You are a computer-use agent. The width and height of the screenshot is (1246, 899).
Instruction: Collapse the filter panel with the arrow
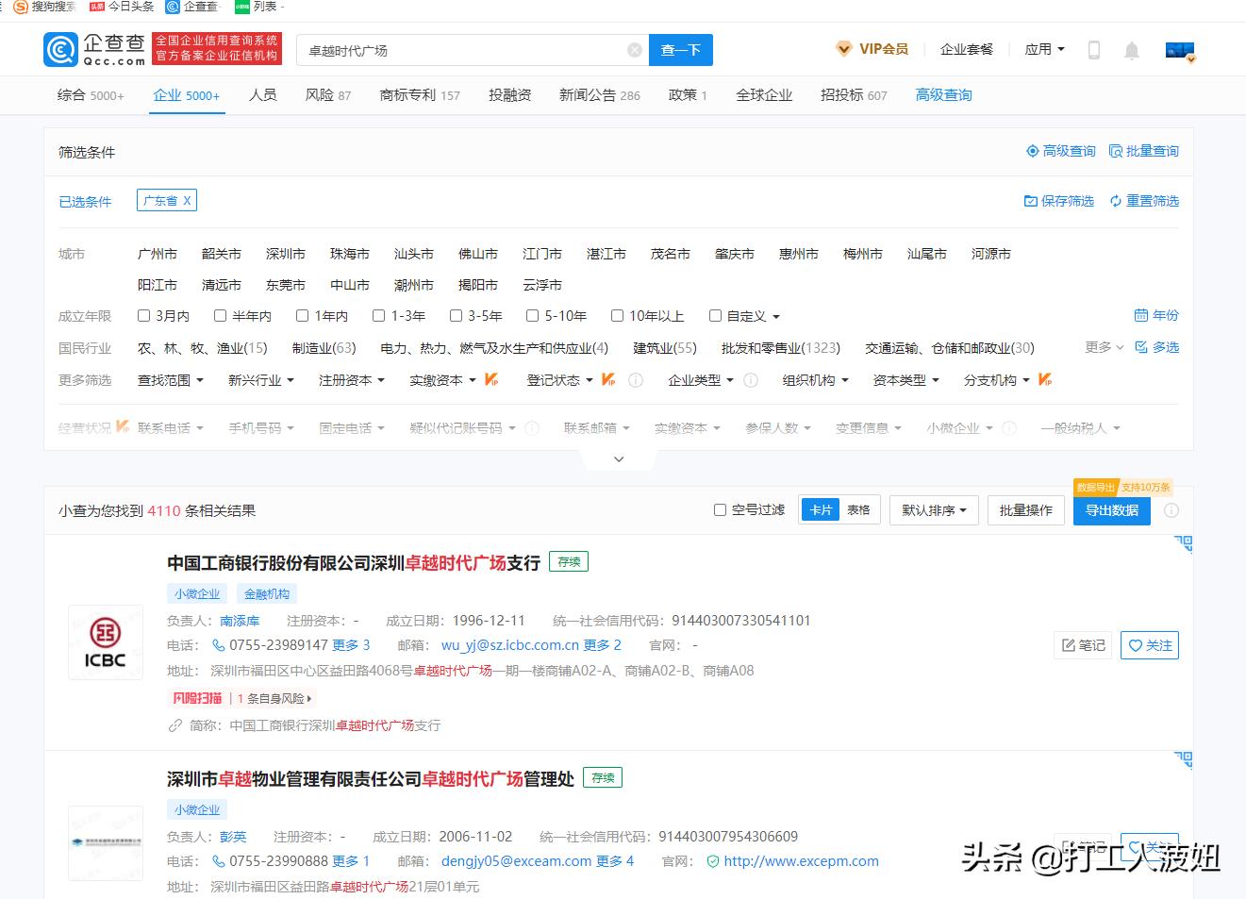618,458
